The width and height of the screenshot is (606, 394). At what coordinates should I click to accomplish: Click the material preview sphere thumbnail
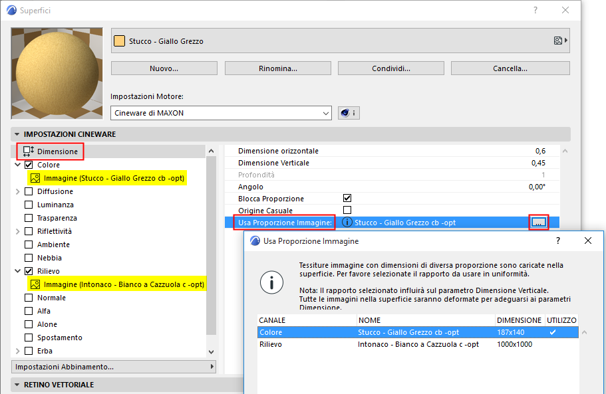click(57, 73)
